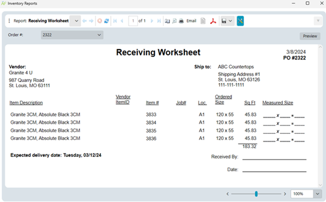The height and width of the screenshot is (202, 326).
Task: Email the Receiving Worksheet report
Action: [x=191, y=21]
